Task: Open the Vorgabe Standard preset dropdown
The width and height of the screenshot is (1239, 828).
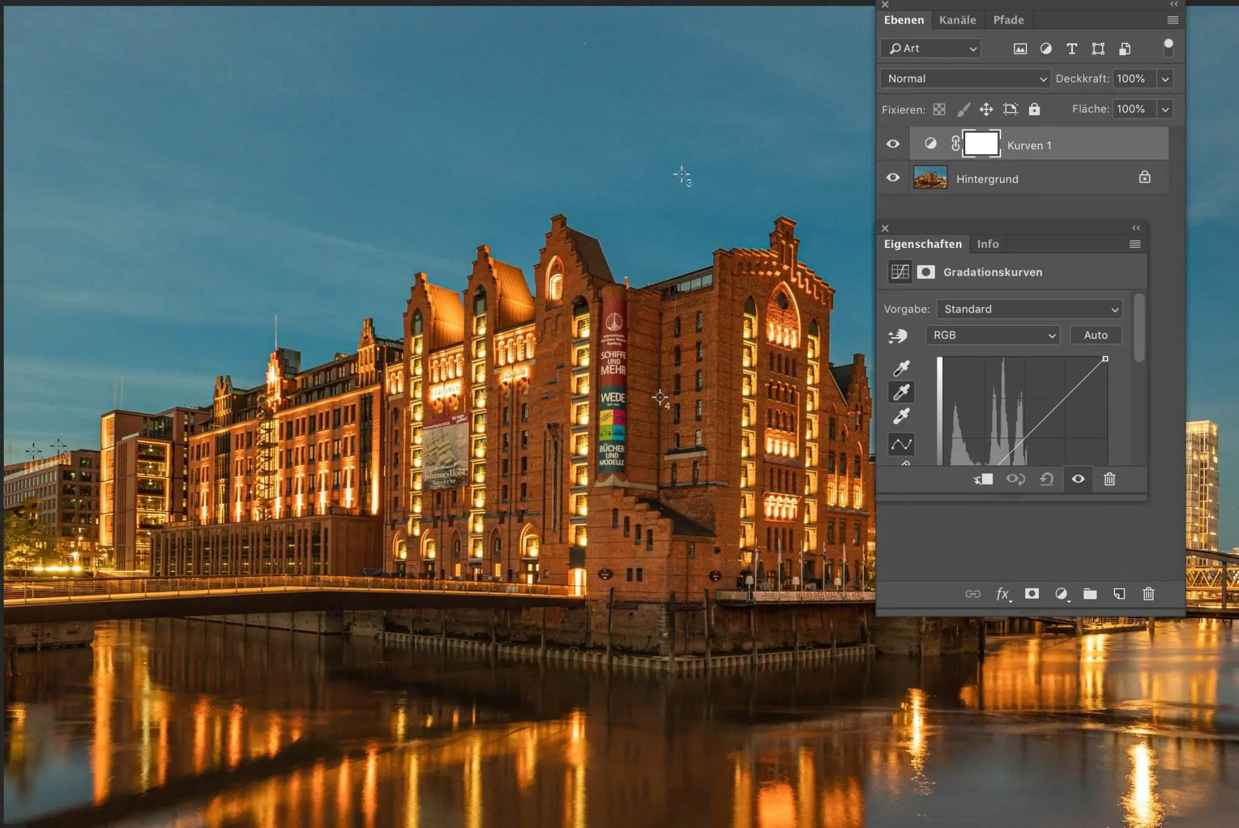Action: click(1029, 309)
